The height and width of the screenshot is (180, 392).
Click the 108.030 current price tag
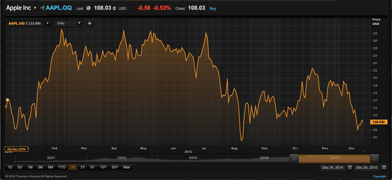[379, 122]
